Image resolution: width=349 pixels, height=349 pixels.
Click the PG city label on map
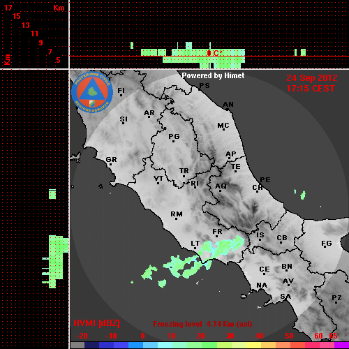click(174, 136)
